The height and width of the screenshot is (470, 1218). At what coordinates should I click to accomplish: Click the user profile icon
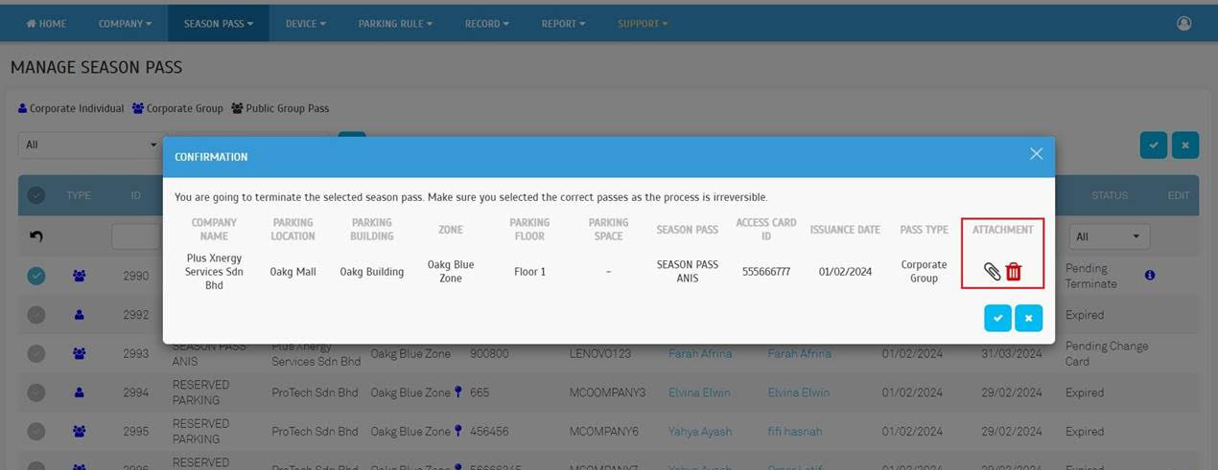(1183, 23)
